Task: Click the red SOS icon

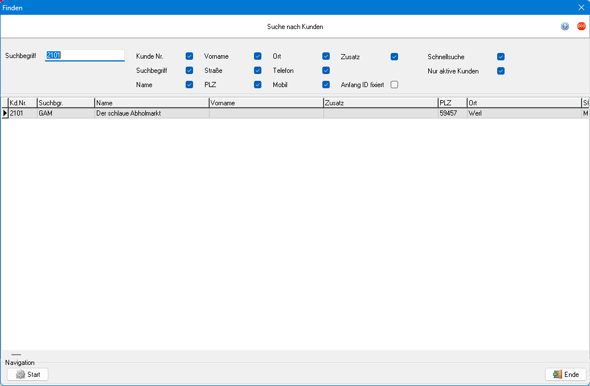Action: (x=581, y=26)
